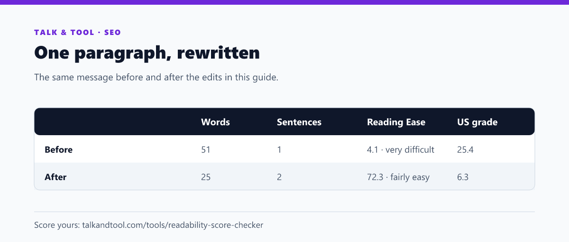
Task: Click the purple top banner stripe
Action: coord(284,2)
